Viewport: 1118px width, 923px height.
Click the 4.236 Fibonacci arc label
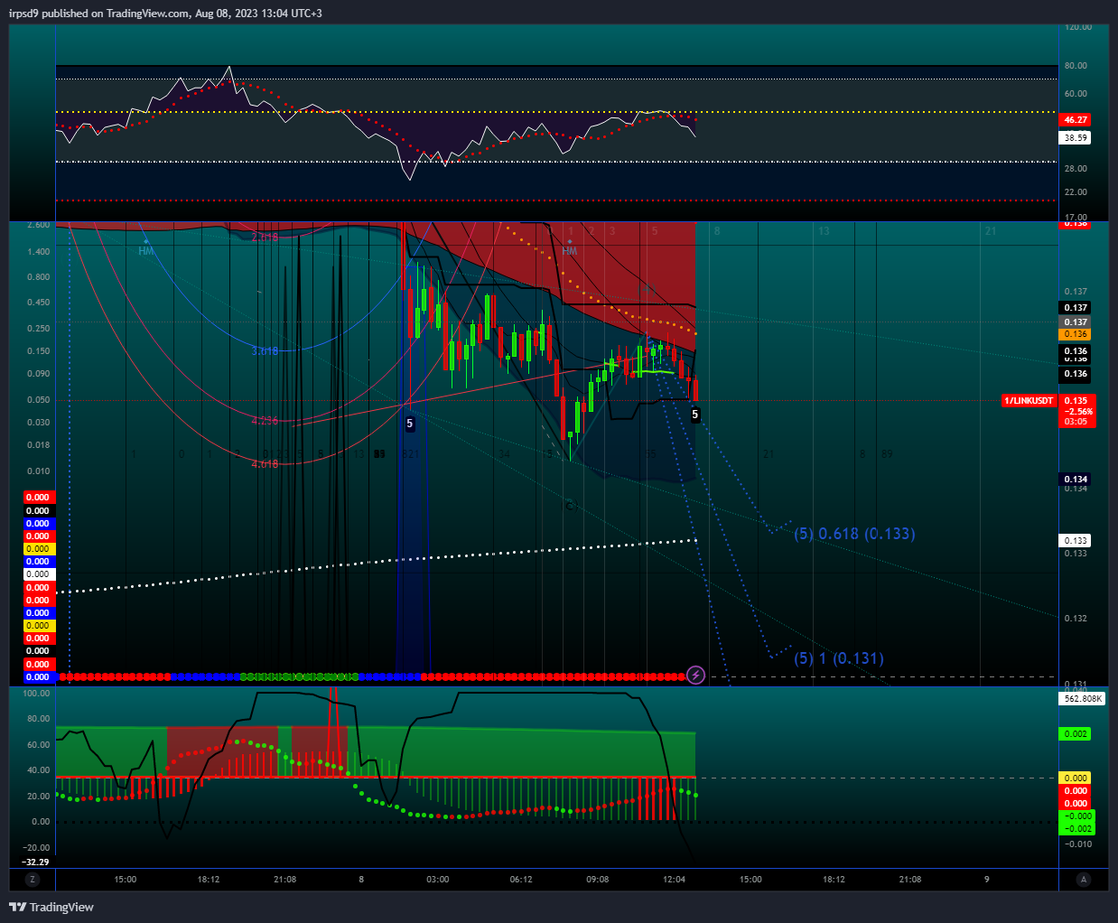point(265,421)
